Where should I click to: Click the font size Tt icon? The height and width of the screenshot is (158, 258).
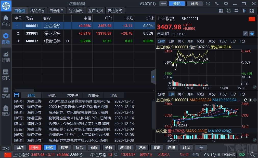point(244,11)
